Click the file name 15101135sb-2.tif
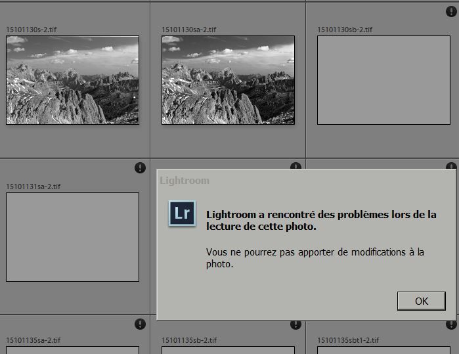This screenshot has height=354, width=459. tap(189, 340)
